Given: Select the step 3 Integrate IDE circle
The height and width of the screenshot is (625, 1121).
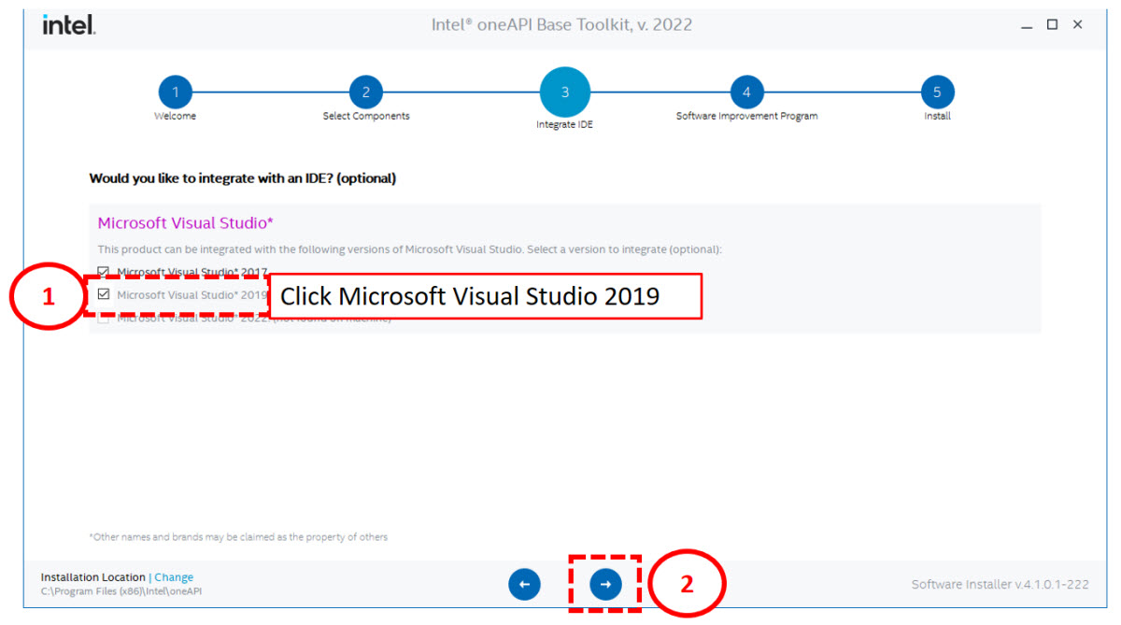Looking at the screenshot, I should click(x=564, y=92).
